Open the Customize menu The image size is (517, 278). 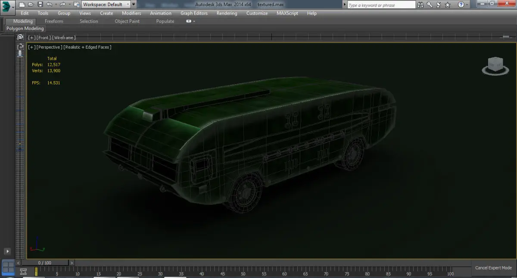257,13
